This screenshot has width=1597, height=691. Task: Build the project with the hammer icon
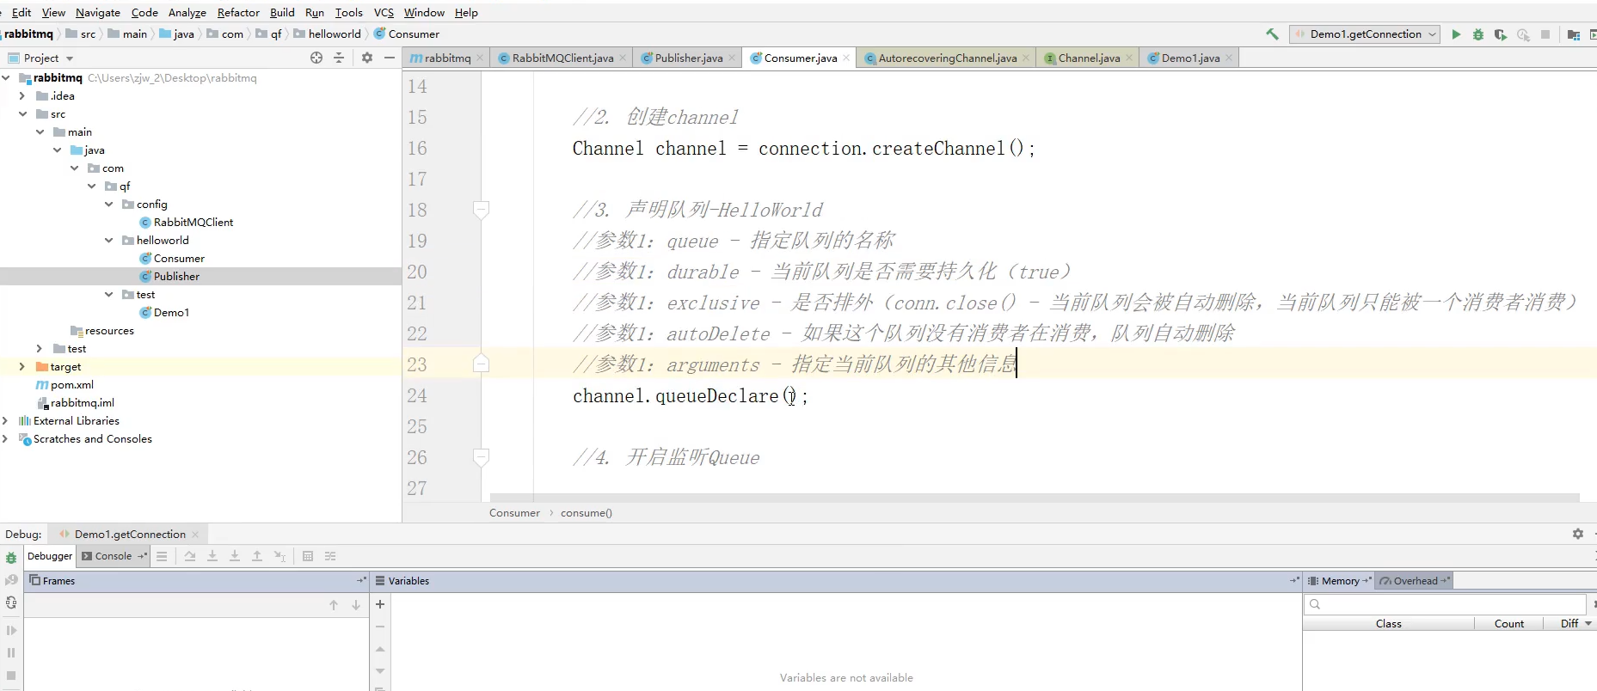click(x=1272, y=34)
